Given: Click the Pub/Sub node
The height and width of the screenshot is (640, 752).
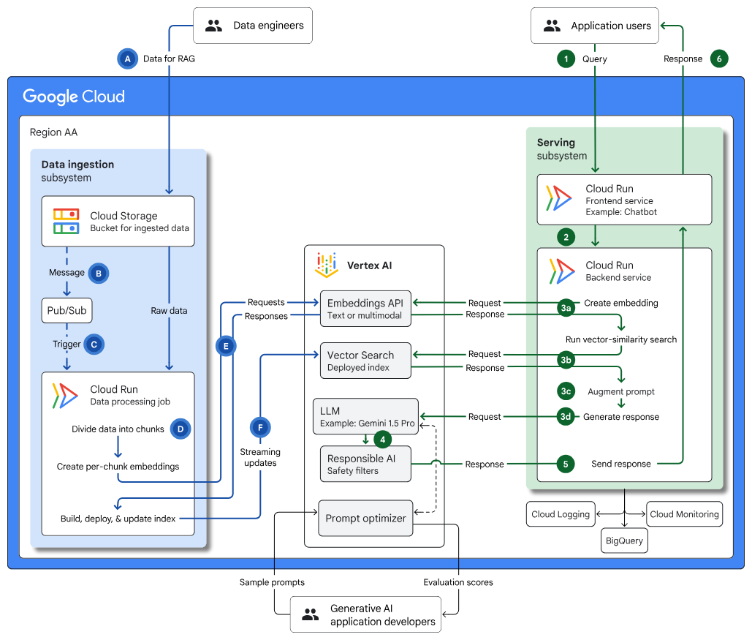Looking at the screenshot, I should tap(67, 310).
